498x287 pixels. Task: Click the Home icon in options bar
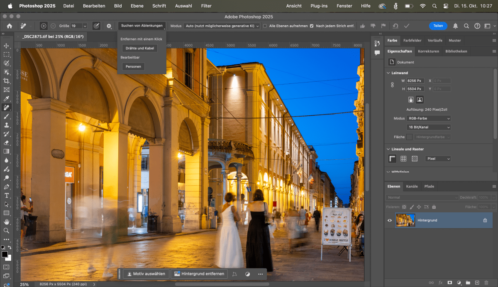pos(9,26)
